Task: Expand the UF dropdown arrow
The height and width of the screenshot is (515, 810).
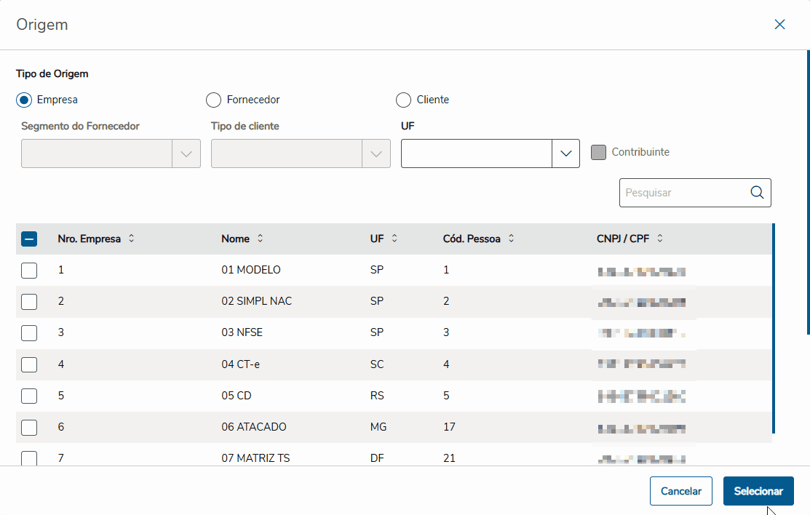Action: [565, 153]
